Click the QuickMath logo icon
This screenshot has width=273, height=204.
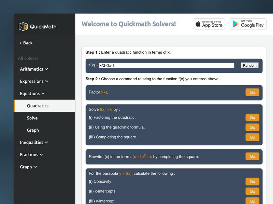pos(23,27)
